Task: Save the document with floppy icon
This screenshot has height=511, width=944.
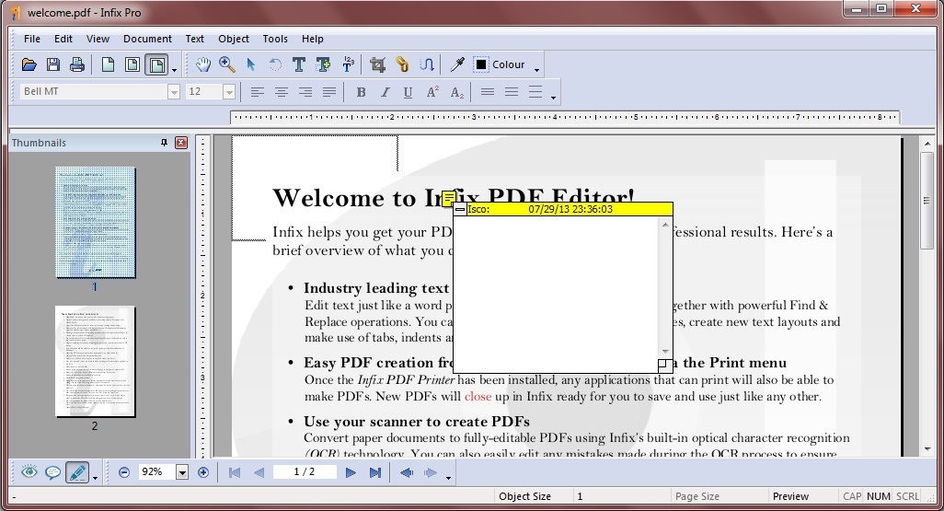Action: pos(53,64)
